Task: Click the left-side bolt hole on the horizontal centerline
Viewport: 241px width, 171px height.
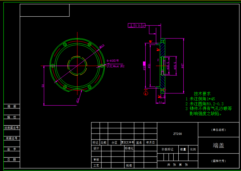Action: [x=53, y=66]
